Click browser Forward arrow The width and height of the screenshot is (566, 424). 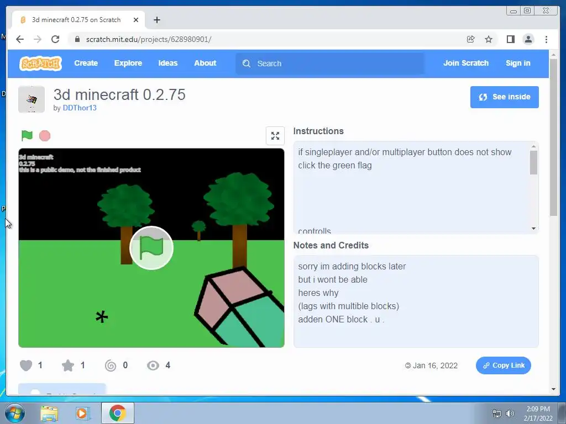coord(38,39)
